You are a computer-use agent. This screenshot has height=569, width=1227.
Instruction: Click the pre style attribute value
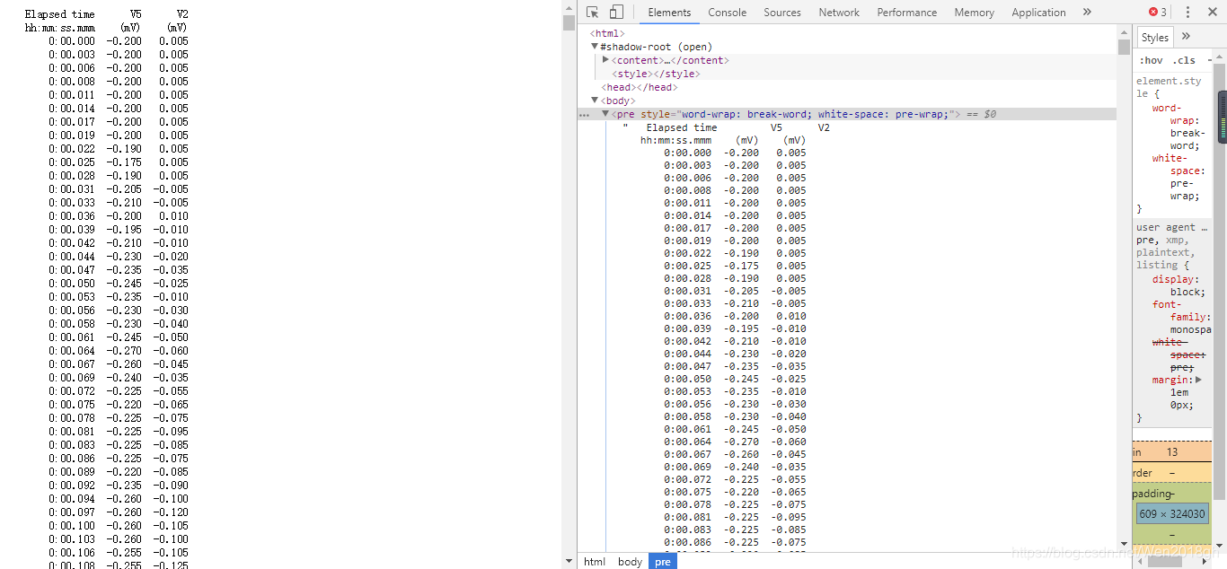(x=816, y=114)
